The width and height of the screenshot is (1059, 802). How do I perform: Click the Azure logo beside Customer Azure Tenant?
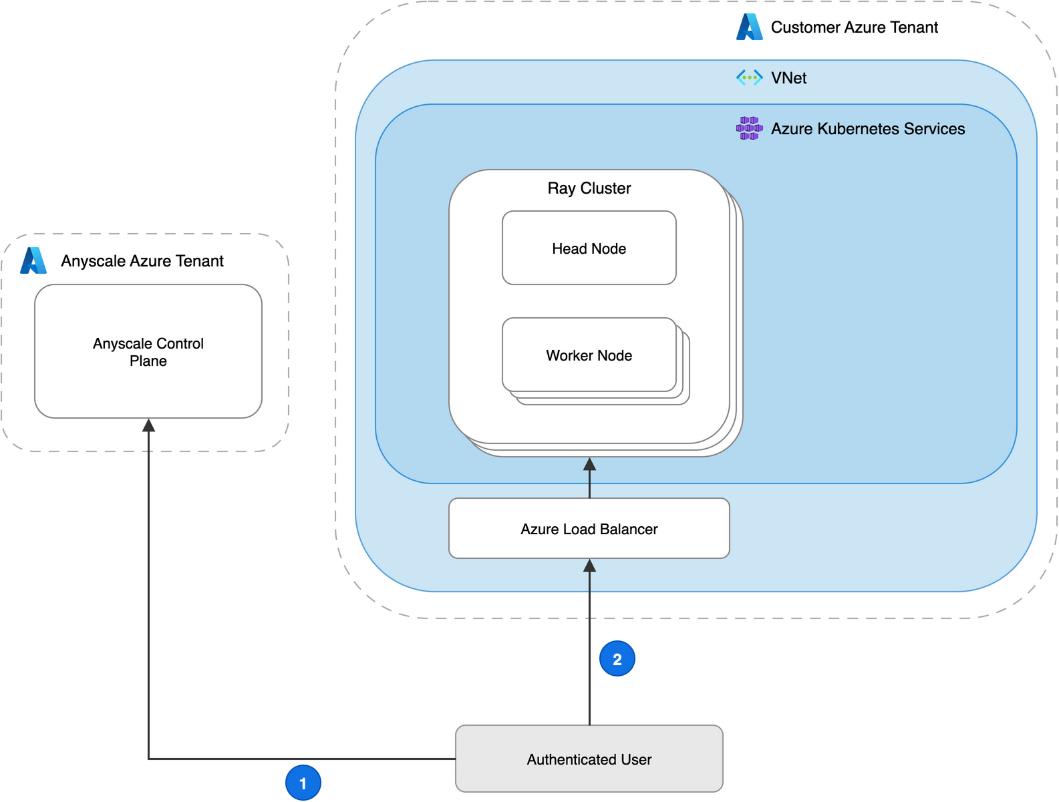click(749, 27)
